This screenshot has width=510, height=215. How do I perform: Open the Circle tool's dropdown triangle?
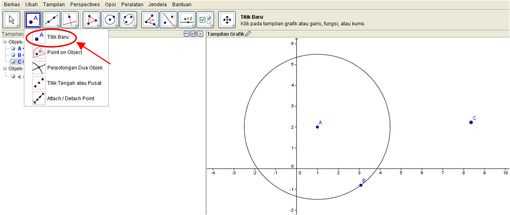tap(117, 26)
